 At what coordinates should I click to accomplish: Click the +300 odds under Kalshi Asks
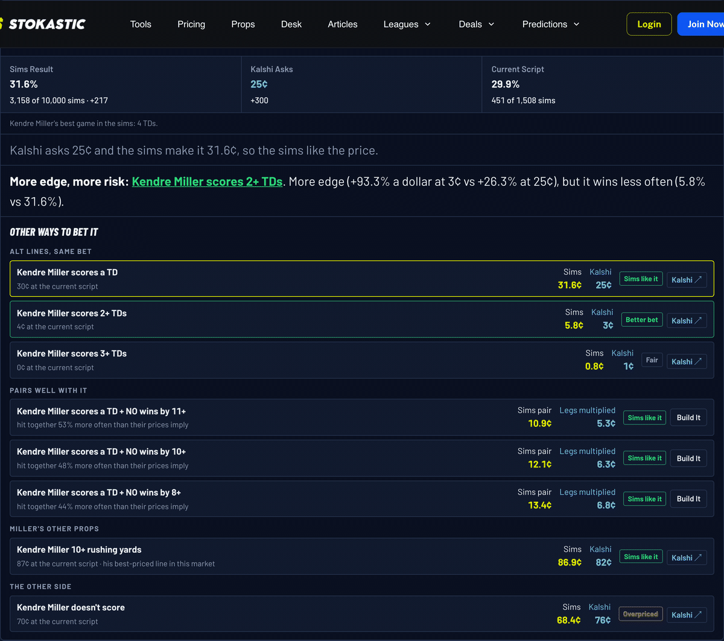click(259, 101)
